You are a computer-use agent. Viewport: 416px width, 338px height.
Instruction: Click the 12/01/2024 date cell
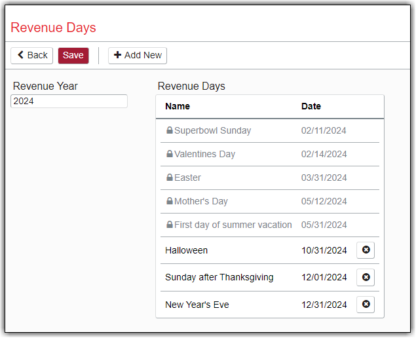(x=324, y=278)
